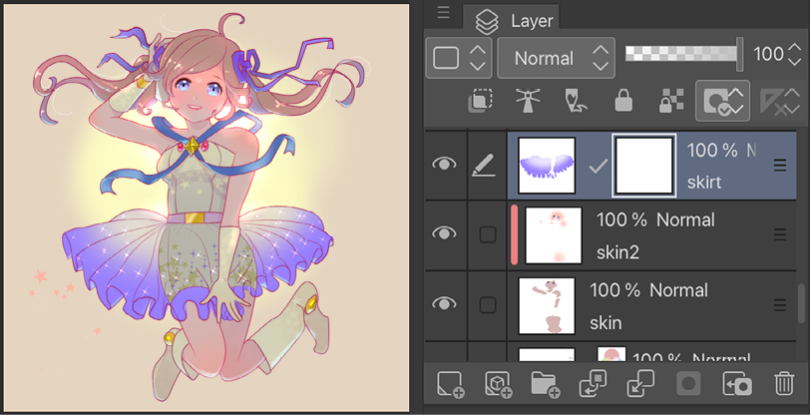This screenshot has height=415, width=810.
Task: Click the skin layer name
Action: click(606, 323)
